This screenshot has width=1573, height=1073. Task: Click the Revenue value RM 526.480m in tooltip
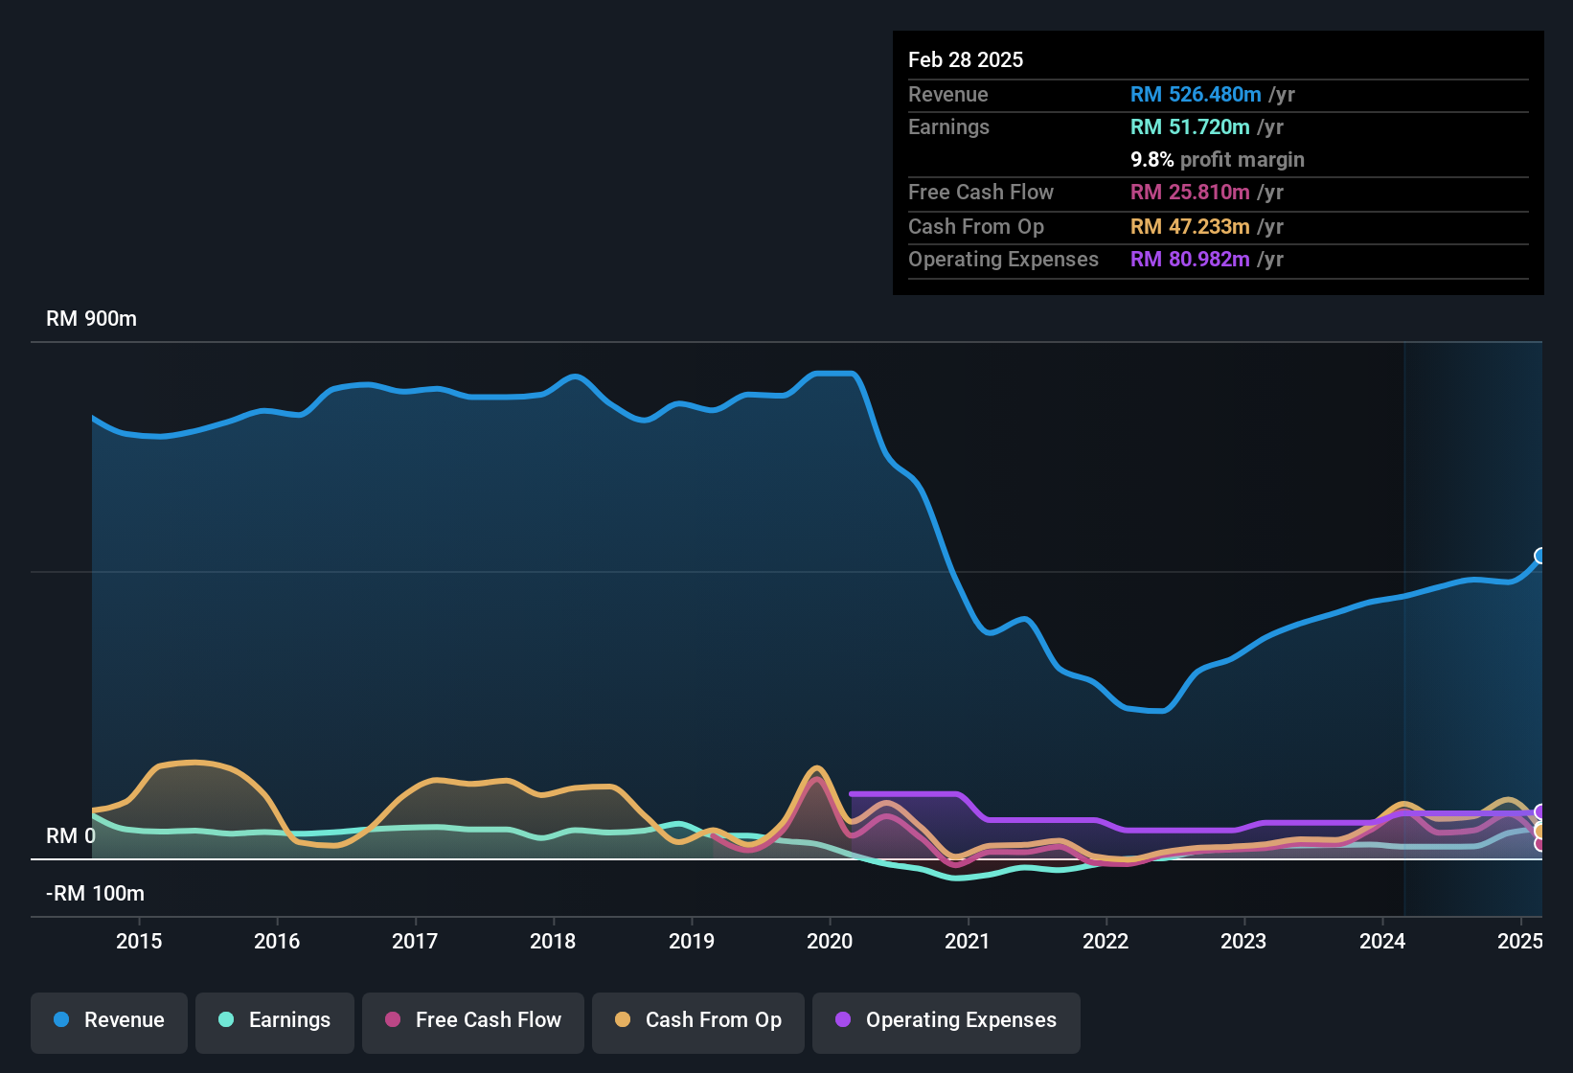[x=1196, y=94]
